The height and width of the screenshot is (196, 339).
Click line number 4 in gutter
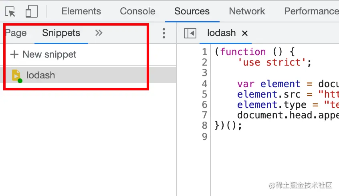204,84
